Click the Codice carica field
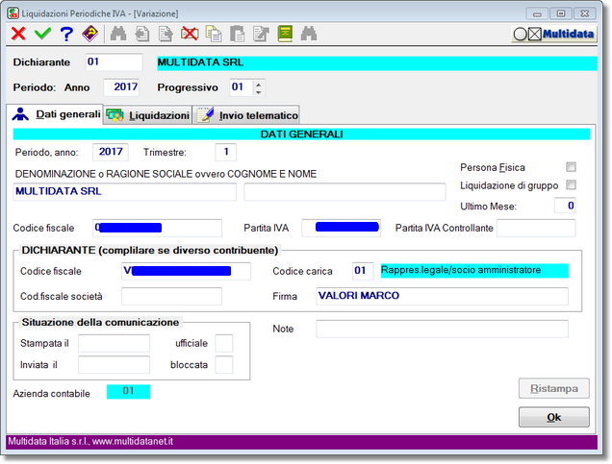 tap(363, 271)
